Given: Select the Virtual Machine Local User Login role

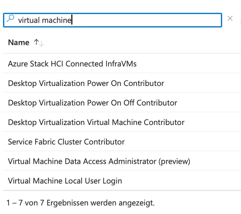Looking at the screenshot, I should pyautogui.click(x=65, y=181).
